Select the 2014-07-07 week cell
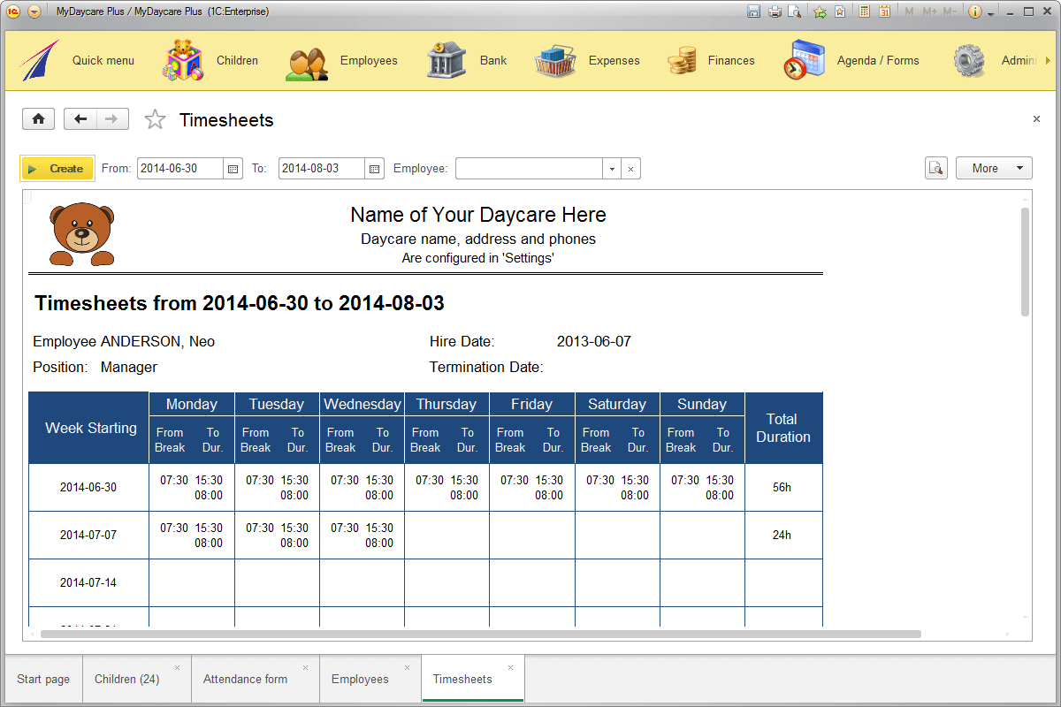The width and height of the screenshot is (1061, 707). point(88,535)
